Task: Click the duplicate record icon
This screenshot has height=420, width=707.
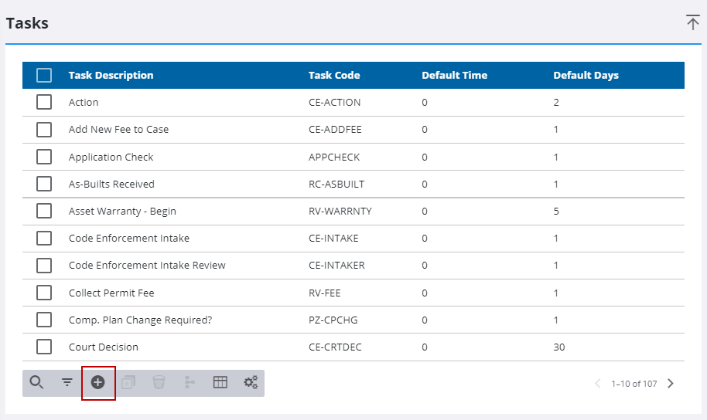Action: pos(128,382)
